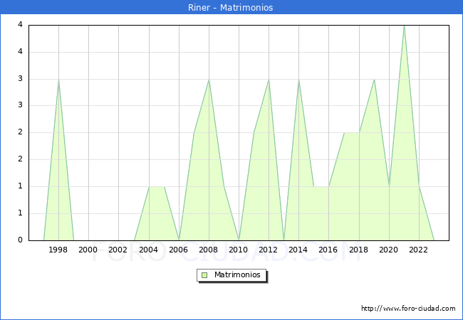Click the 2014 peak data point
463x320 pixels.
coord(299,79)
